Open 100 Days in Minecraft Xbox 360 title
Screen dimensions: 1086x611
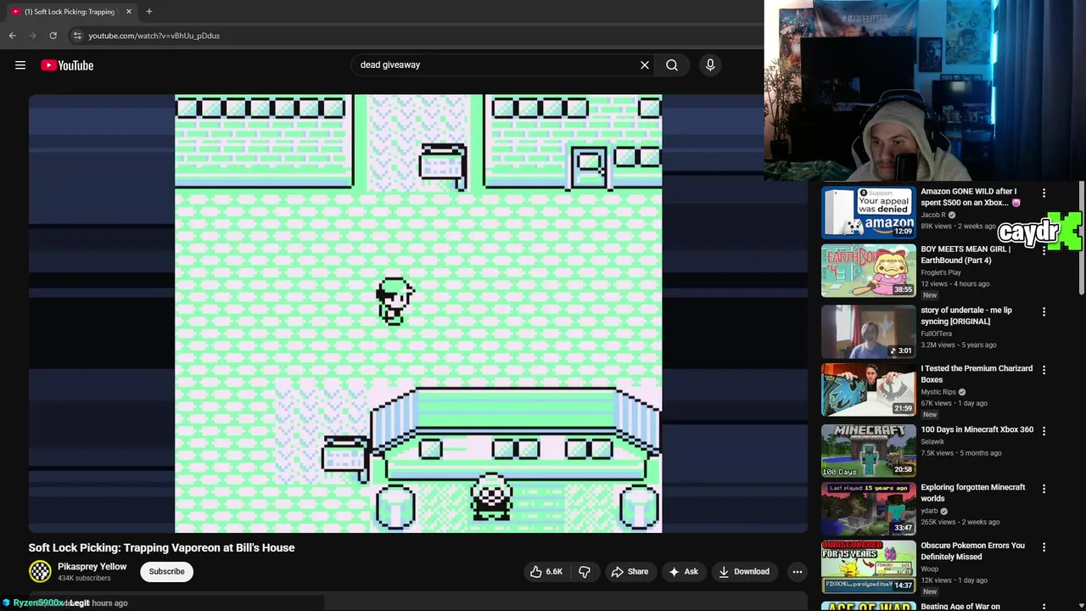pos(977,429)
